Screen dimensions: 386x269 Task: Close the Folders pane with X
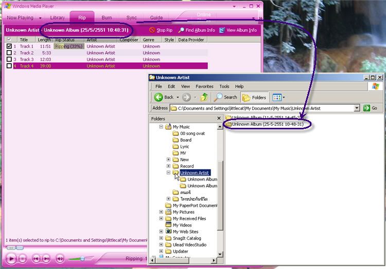point(219,119)
